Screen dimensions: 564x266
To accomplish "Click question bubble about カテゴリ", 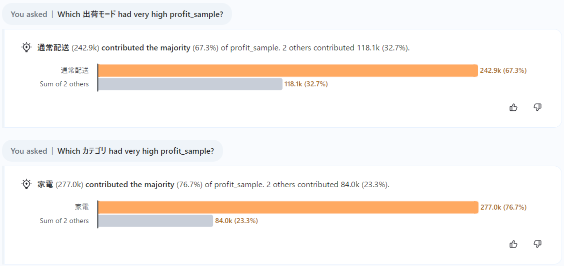I will tap(112, 151).
